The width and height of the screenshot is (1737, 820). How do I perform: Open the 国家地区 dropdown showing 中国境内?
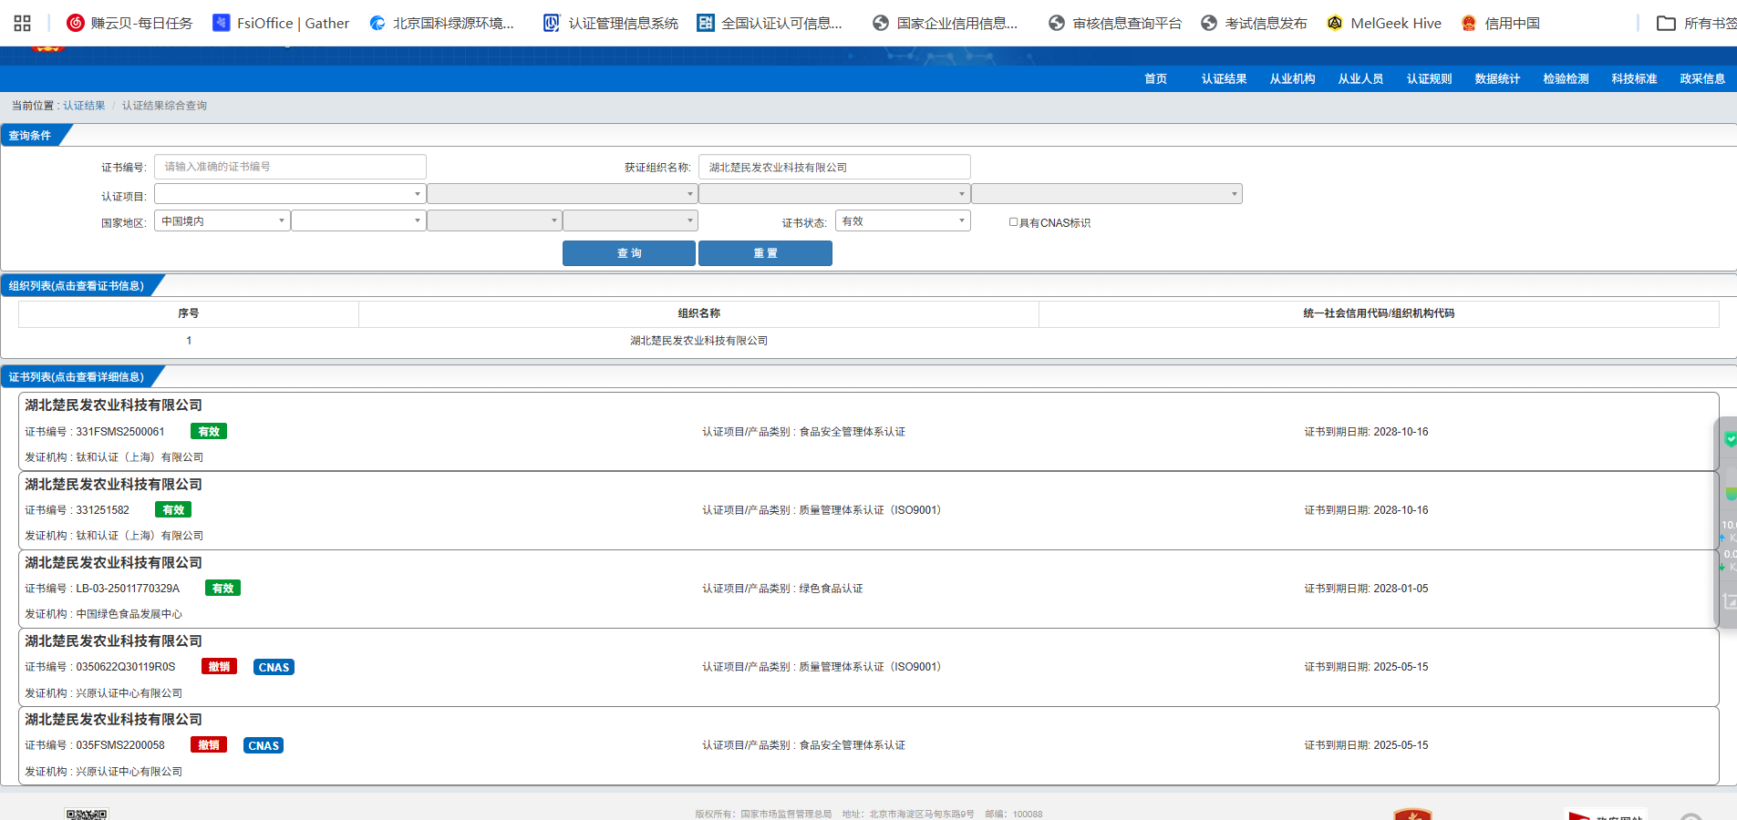(222, 220)
